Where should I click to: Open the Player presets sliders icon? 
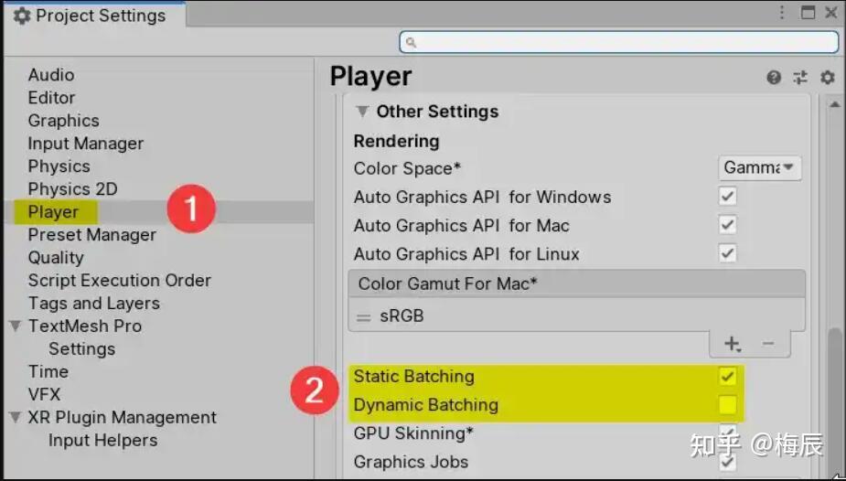click(x=800, y=78)
